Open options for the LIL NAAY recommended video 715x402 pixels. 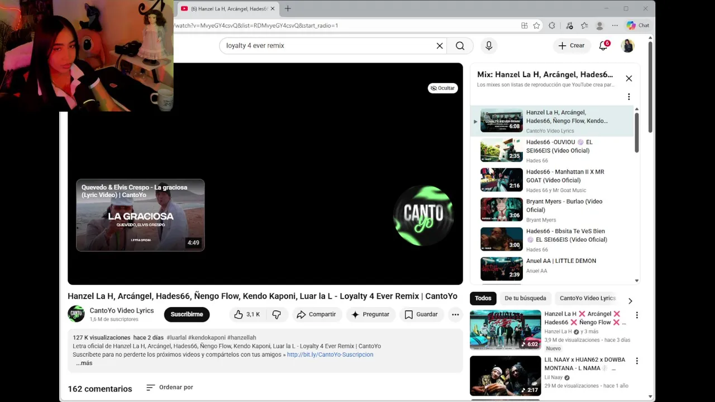[637, 361]
